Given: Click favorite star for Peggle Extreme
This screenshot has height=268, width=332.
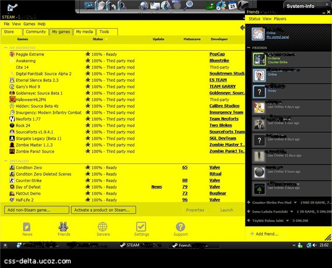Looking at the screenshot, I should (88, 54).
